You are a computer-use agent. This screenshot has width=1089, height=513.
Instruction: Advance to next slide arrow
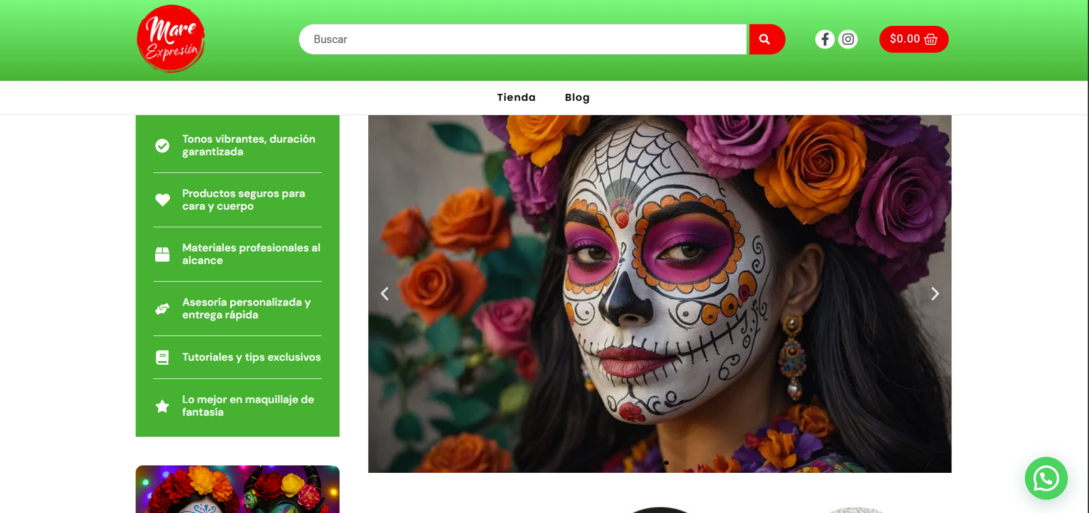[935, 293]
